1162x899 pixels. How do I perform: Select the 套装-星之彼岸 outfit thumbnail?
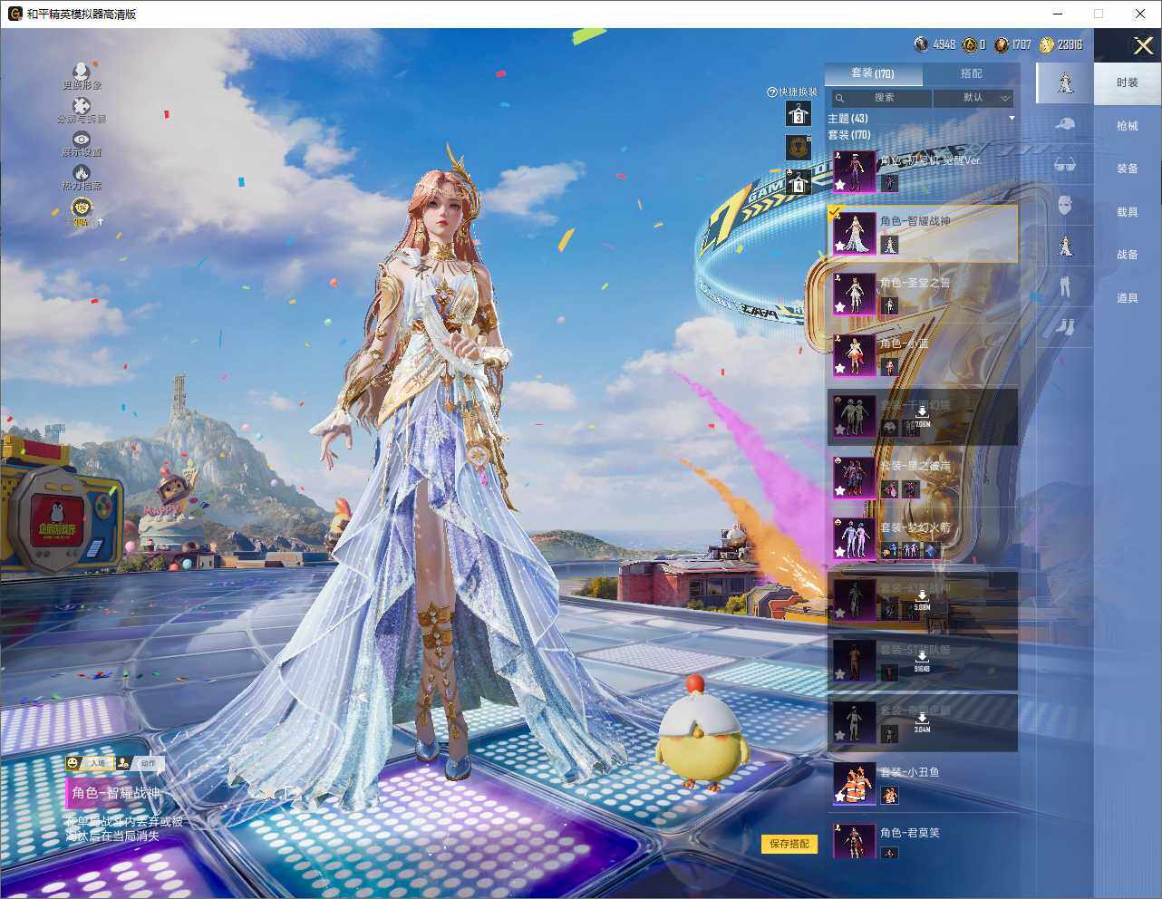(x=854, y=478)
